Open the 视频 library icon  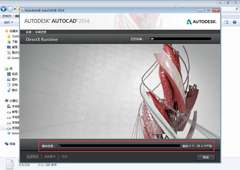point(9,74)
